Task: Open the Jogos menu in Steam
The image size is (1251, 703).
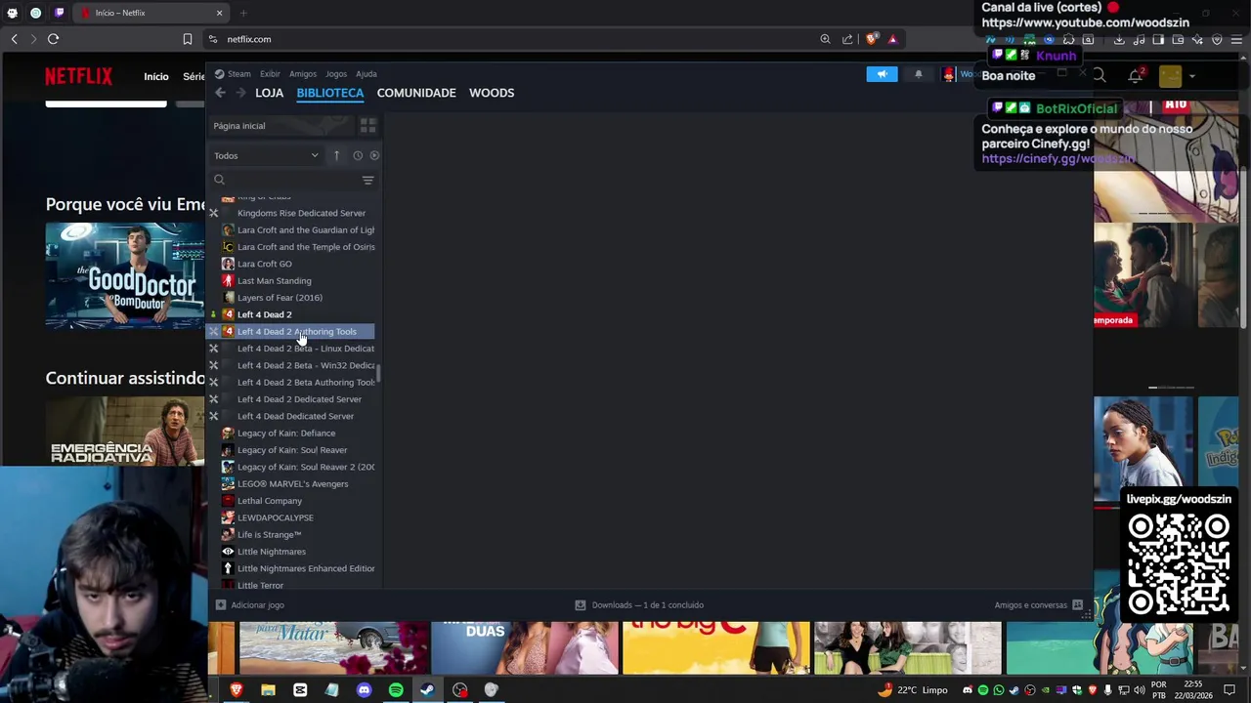Action: click(336, 74)
